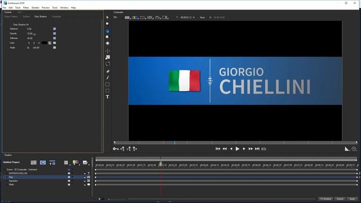Open the viewer display mode dropdown

coord(127,17)
